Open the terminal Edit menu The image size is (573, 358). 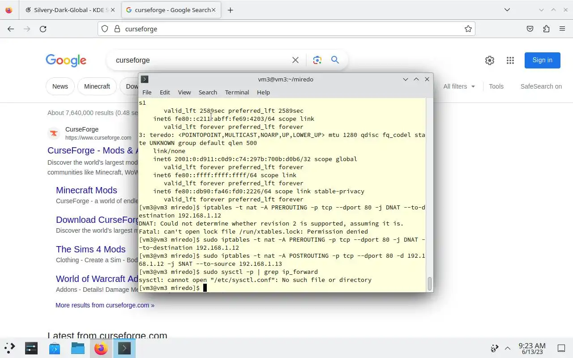click(165, 92)
